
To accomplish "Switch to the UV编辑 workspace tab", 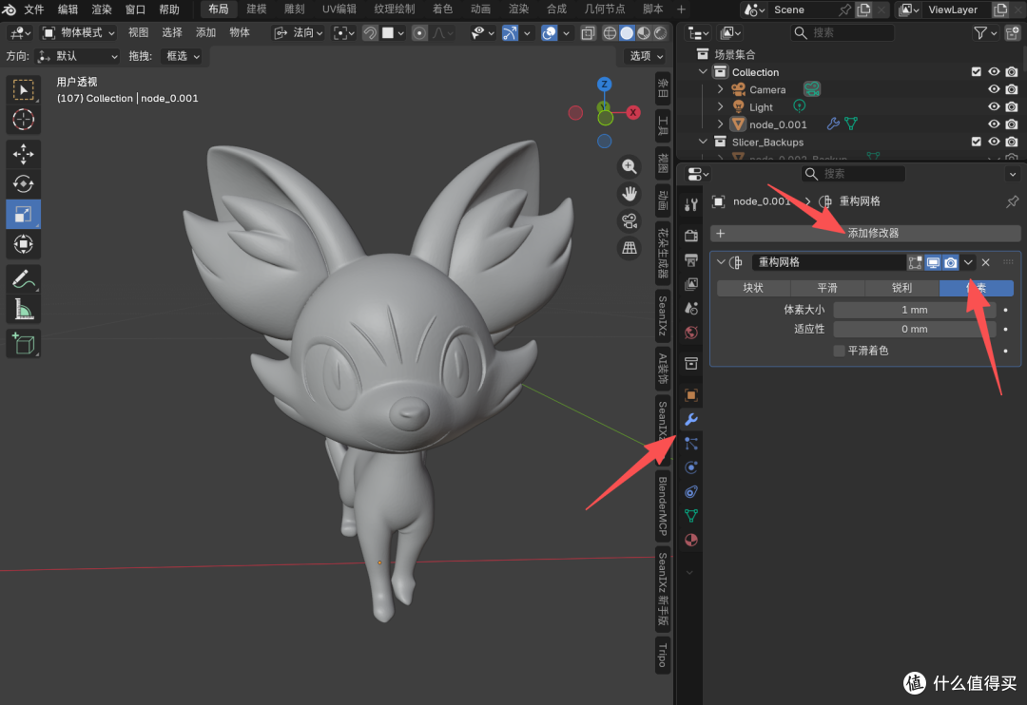I will [x=339, y=10].
